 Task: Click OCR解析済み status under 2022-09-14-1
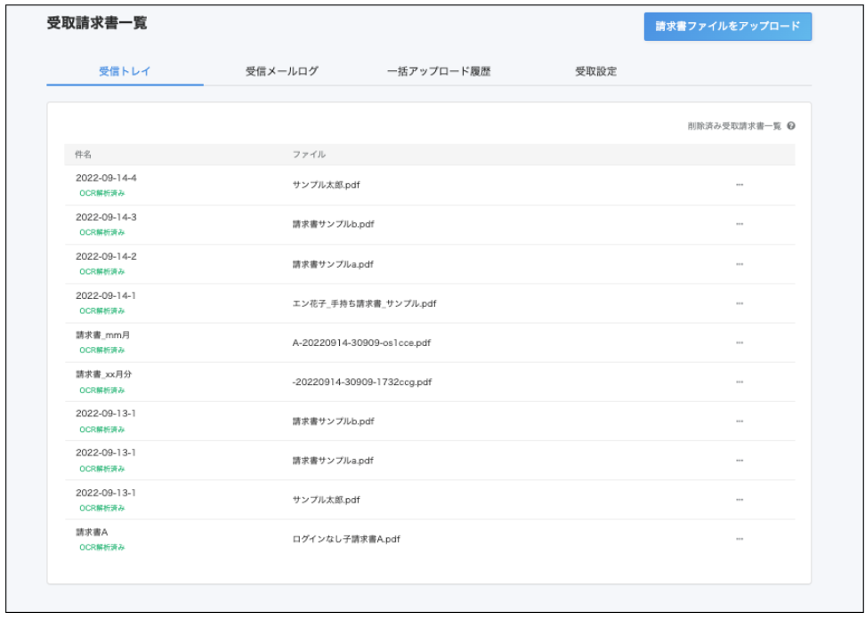pos(102,310)
